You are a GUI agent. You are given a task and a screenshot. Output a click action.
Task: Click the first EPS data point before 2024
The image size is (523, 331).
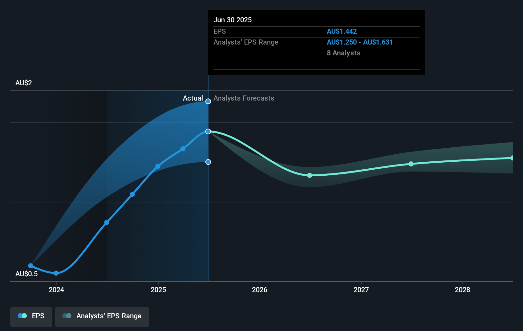[x=31, y=266]
